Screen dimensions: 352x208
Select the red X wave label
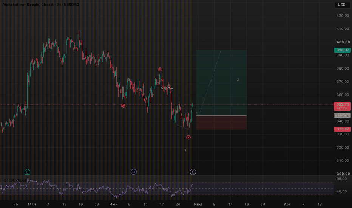tap(160, 70)
